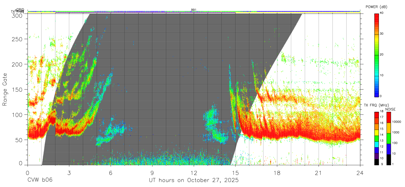The width and height of the screenshot is (405, 187).
Task: Click the 'POWER (dB)' legend title
Action: pos(376,7)
